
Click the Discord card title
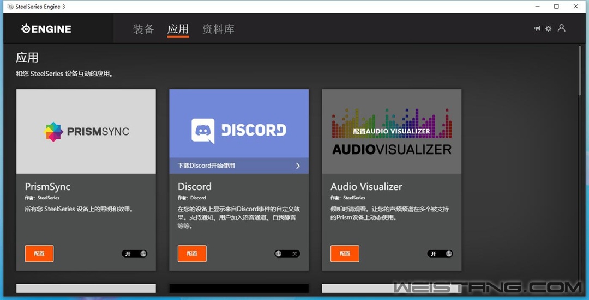coord(195,187)
